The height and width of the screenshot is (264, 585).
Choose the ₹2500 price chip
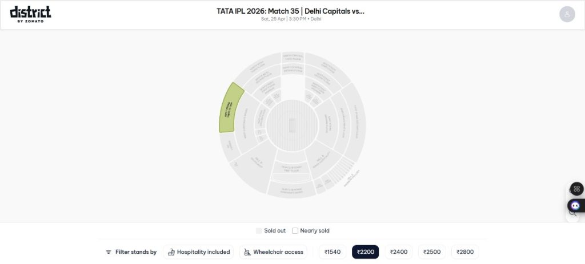[432, 252]
